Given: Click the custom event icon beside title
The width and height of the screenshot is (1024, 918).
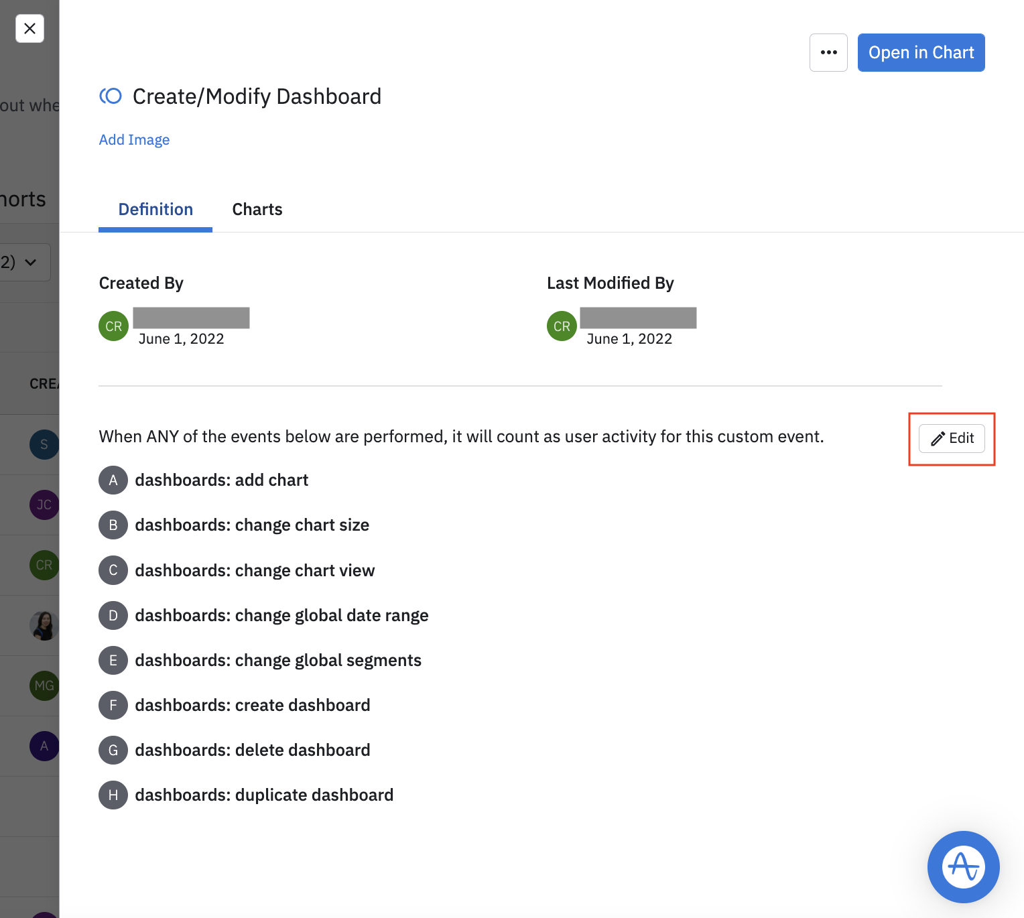Looking at the screenshot, I should tap(111, 96).
